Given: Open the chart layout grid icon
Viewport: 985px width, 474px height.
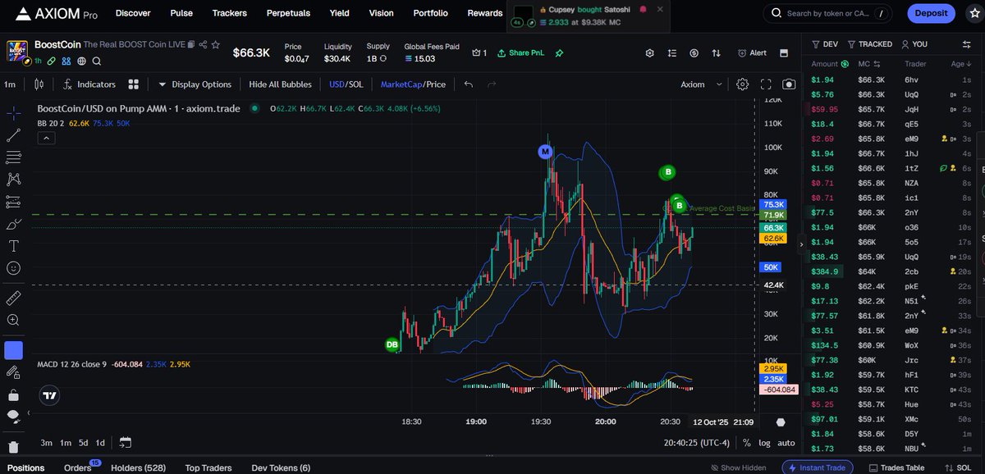Looking at the screenshot, I should [x=134, y=84].
